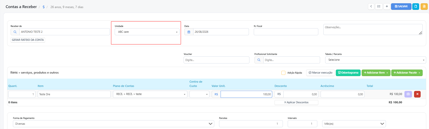Image resolution: width=429 pixels, height=129 pixels.
Task: Click Aplicar Descontos button
Action: [296, 102]
